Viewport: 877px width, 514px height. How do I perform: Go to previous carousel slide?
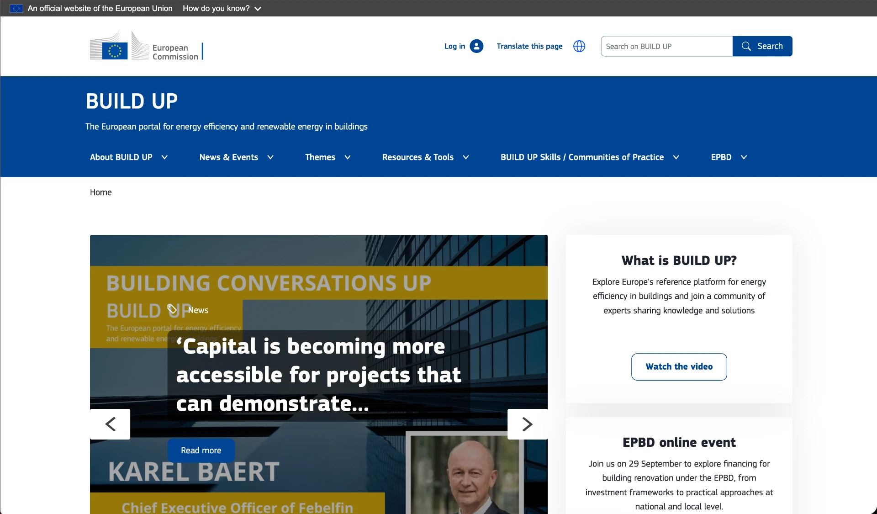(110, 424)
